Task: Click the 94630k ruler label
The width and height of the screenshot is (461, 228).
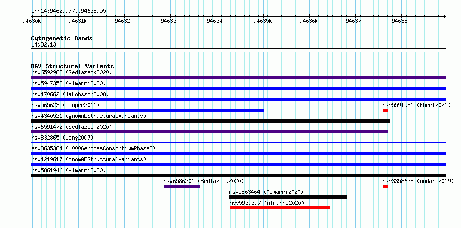Action: click(32, 21)
